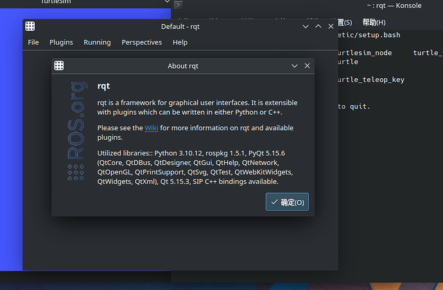Image resolution: width=443 pixels, height=290 pixels.
Task: Open the Perspectives menu
Action: tap(141, 42)
